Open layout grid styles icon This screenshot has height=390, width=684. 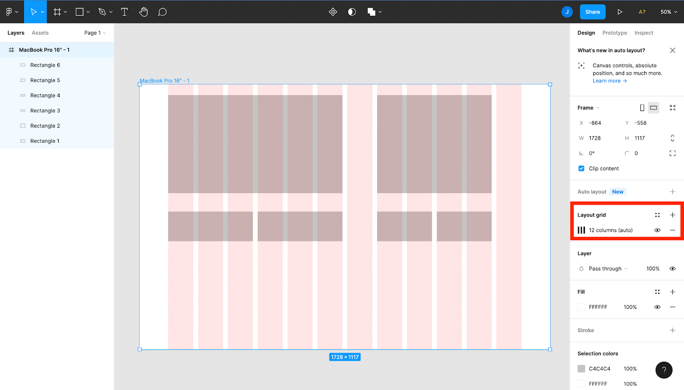657,215
